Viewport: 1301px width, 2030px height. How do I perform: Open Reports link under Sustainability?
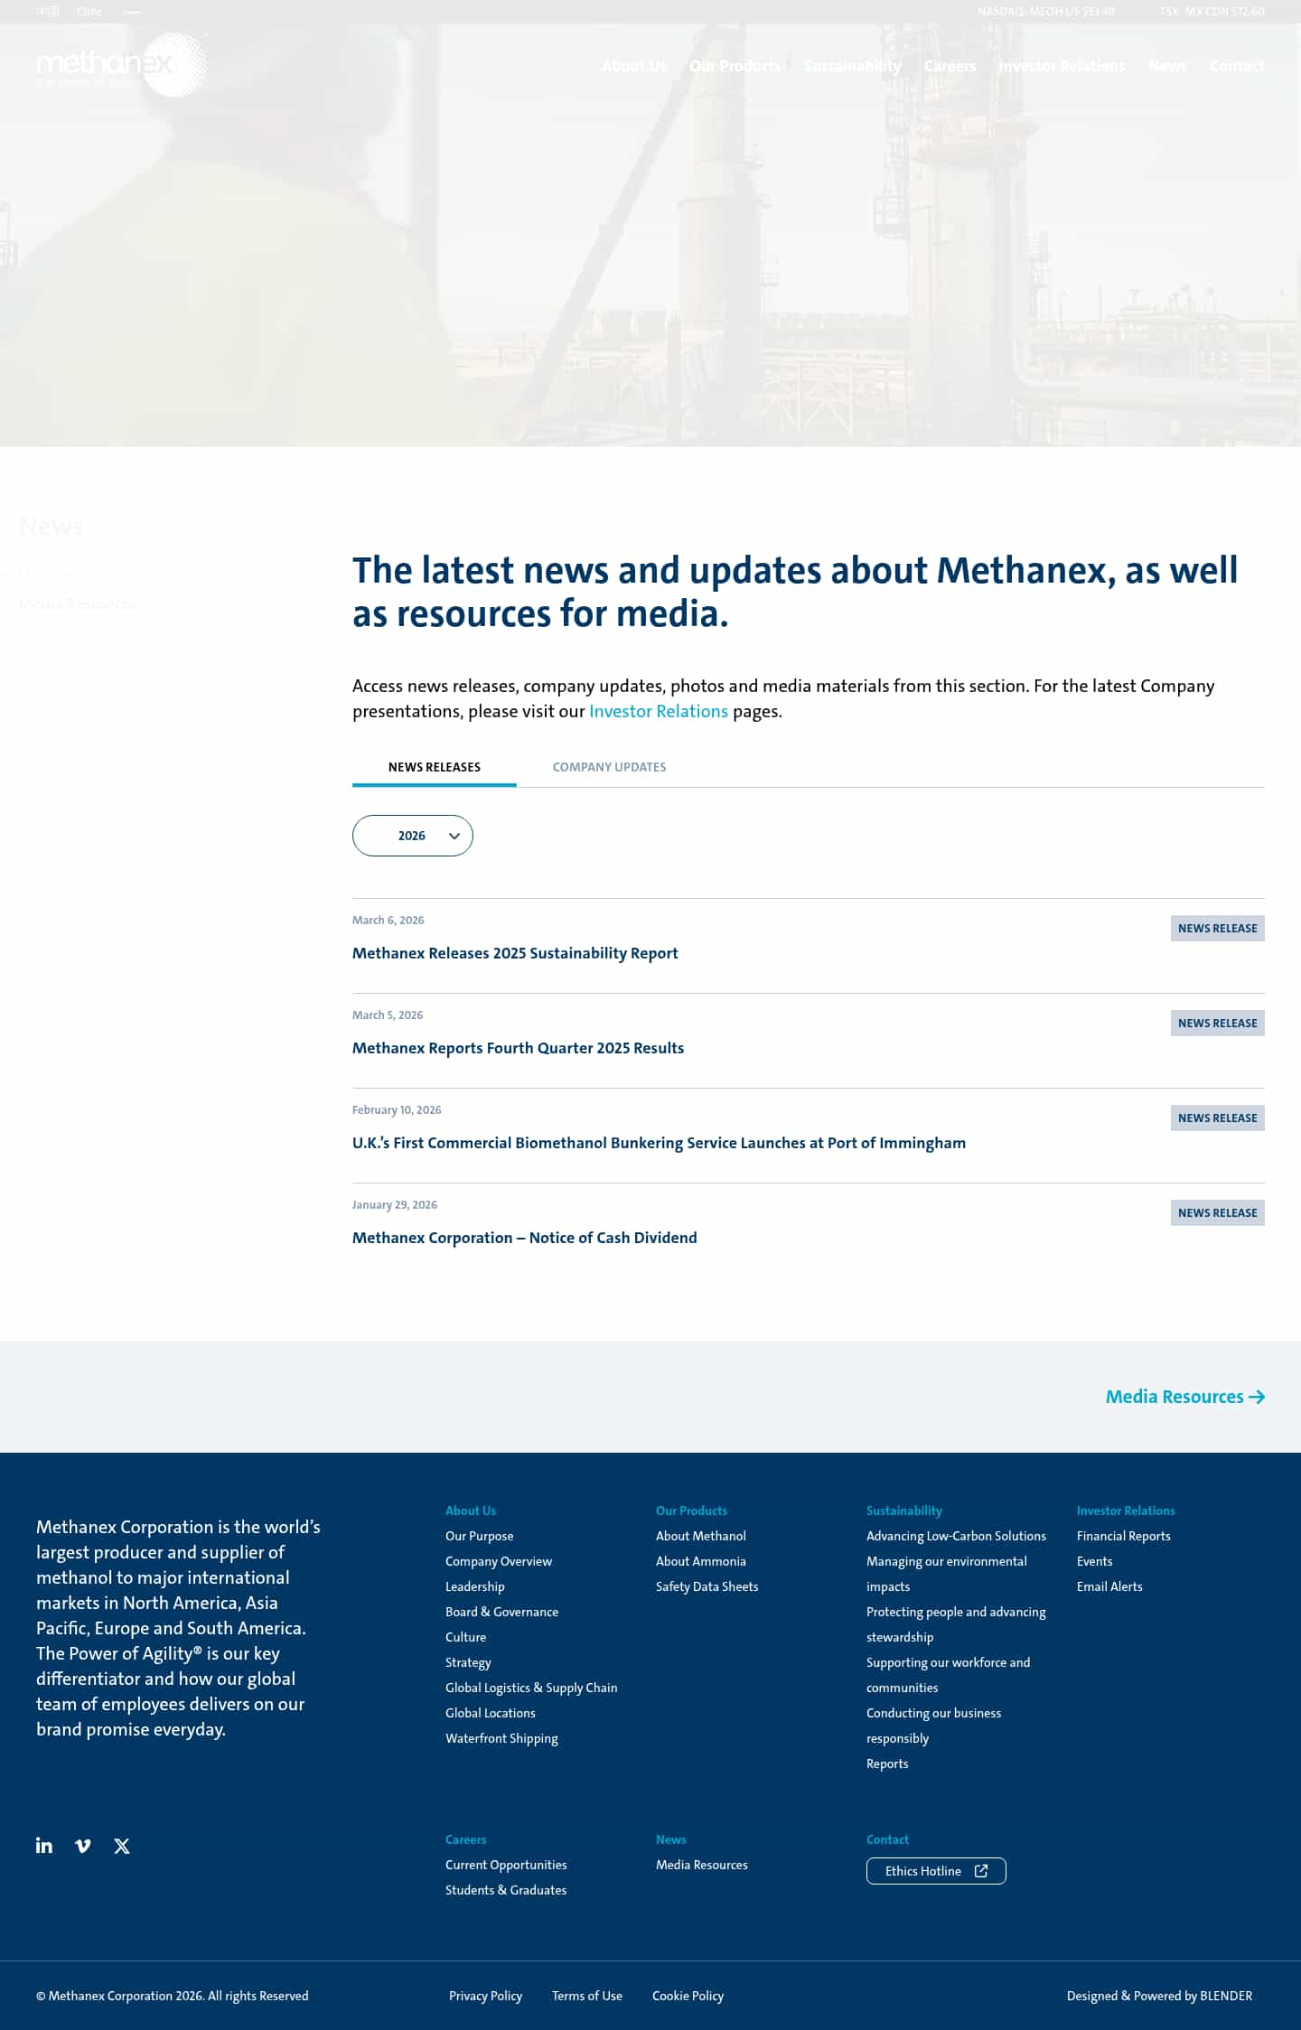[887, 1763]
